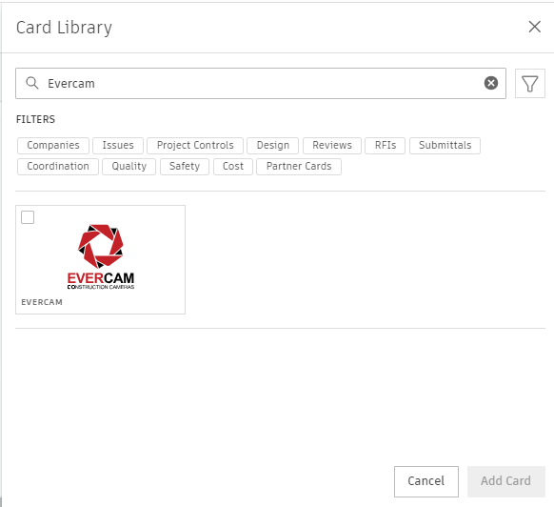Tick the Evercam card checkbox
Image resolution: width=554 pixels, height=507 pixels.
pyautogui.click(x=28, y=217)
